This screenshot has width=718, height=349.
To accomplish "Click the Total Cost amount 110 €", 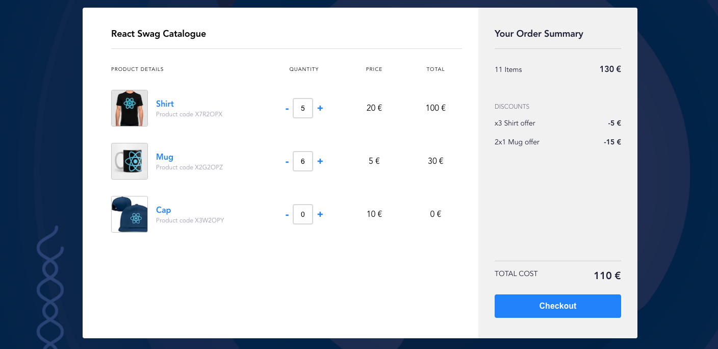I will 607,276.
